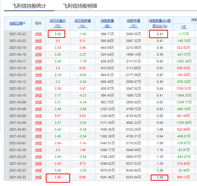Sort by 当日收盘价(元) header

click(58, 23)
